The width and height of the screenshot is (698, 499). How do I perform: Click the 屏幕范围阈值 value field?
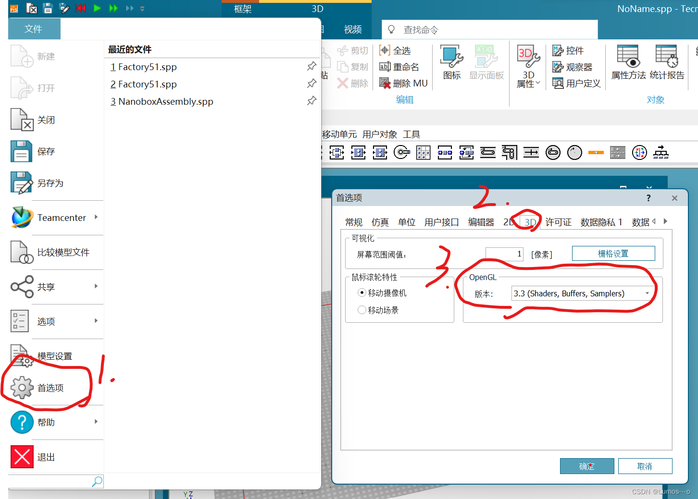(x=504, y=254)
